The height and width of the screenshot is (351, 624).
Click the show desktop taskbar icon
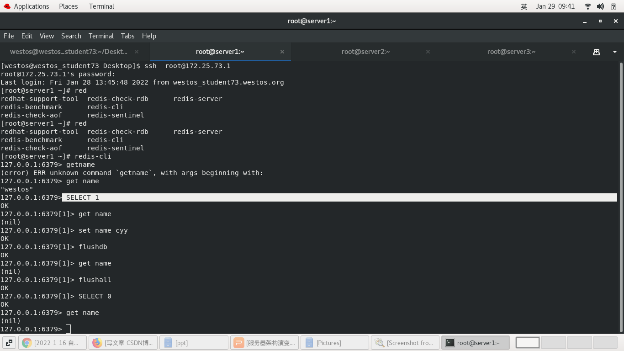click(x=9, y=343)
